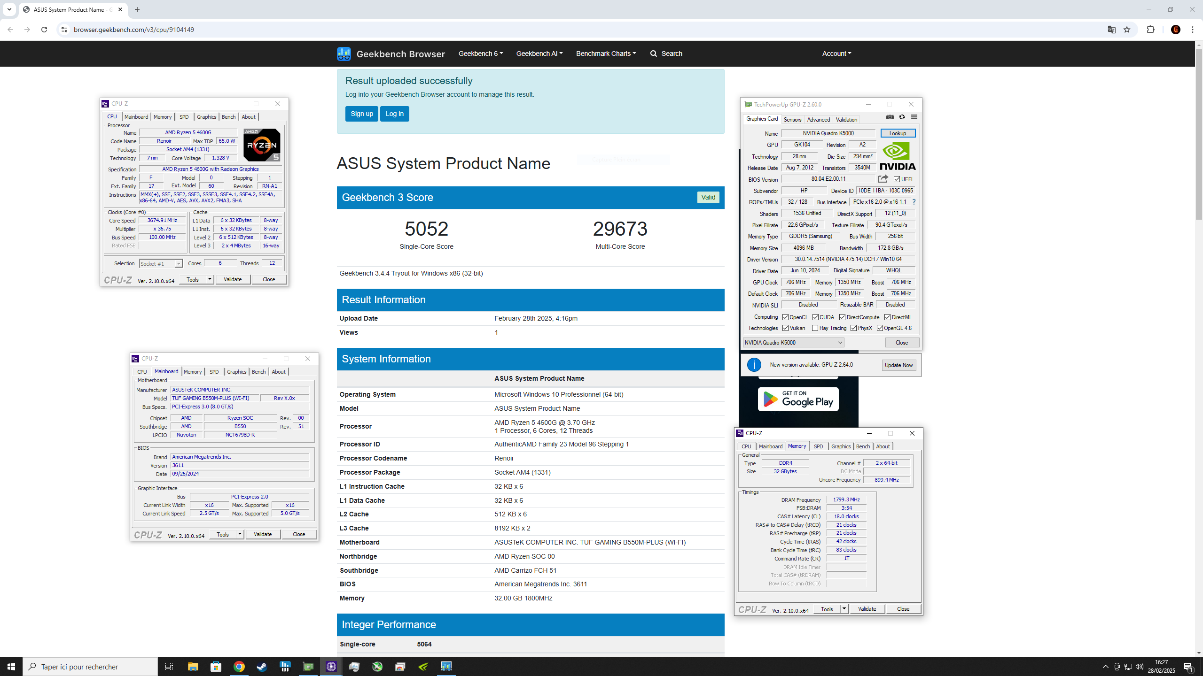Image resolution: width=1203 pixels, height=676 pixels.
Task: Open the Chrome three-dot menu
Action: (1193, 30)
